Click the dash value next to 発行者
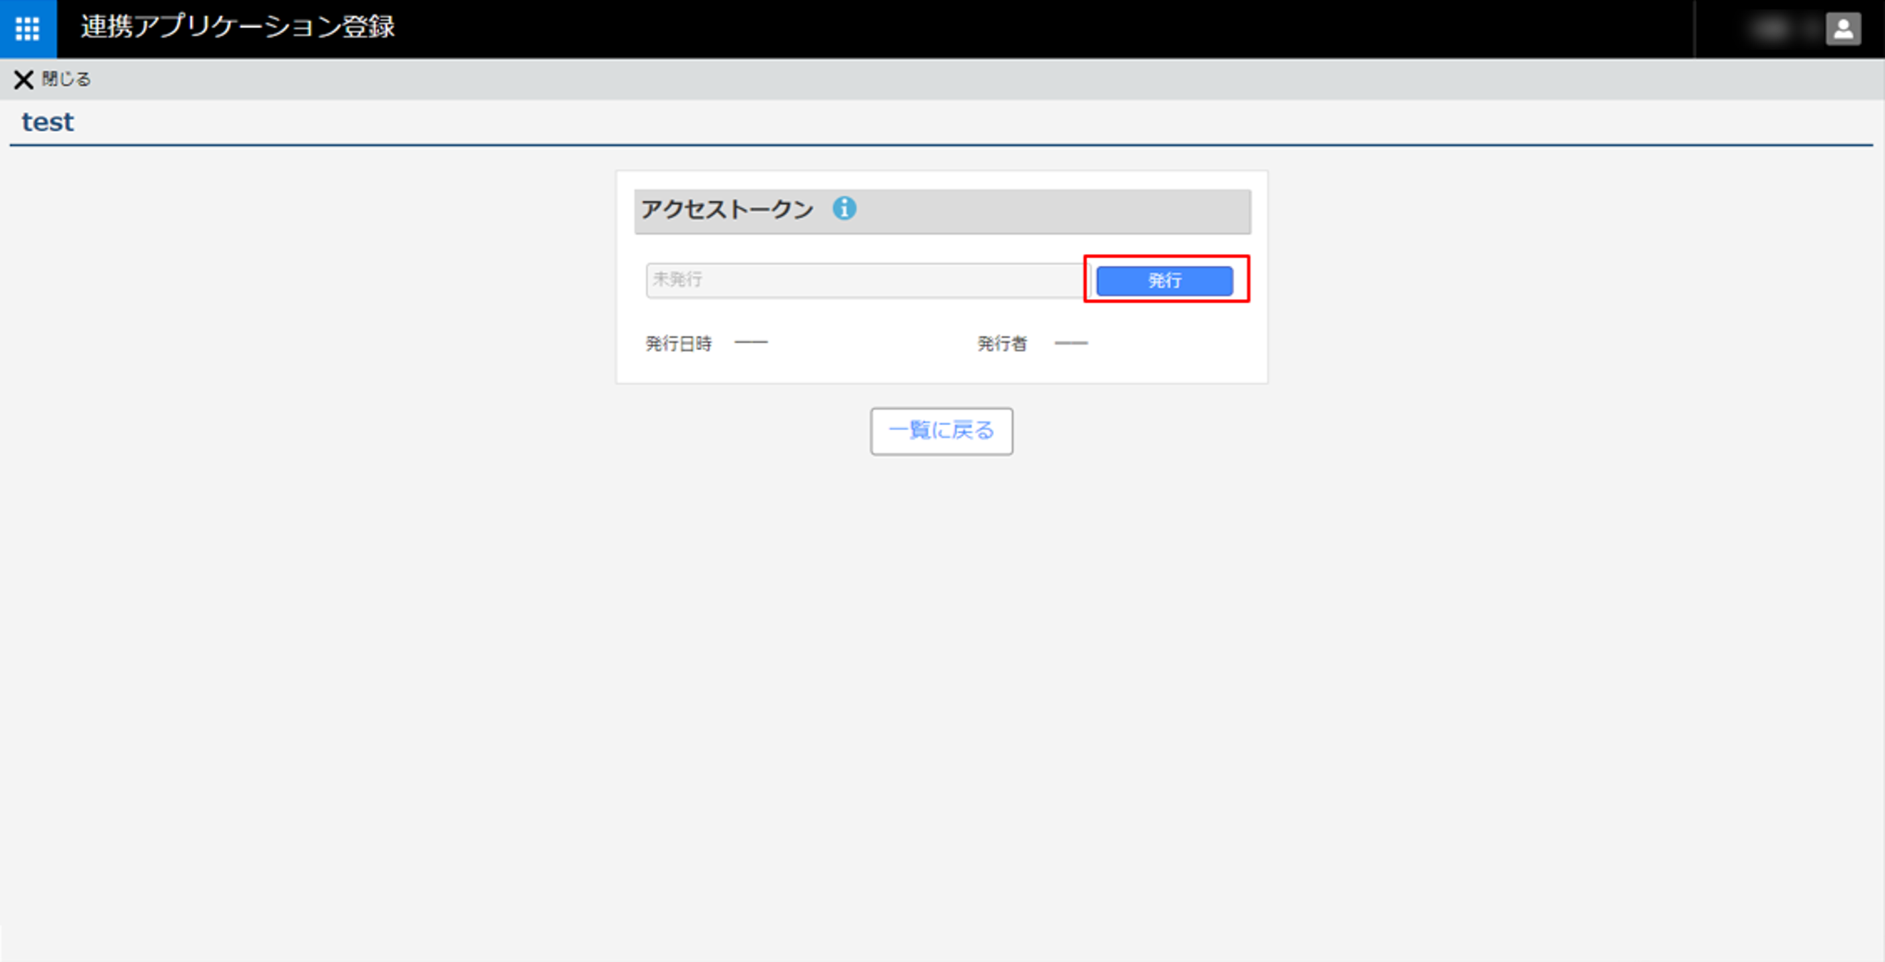 pyautogui.click(x=1071, y=343)
